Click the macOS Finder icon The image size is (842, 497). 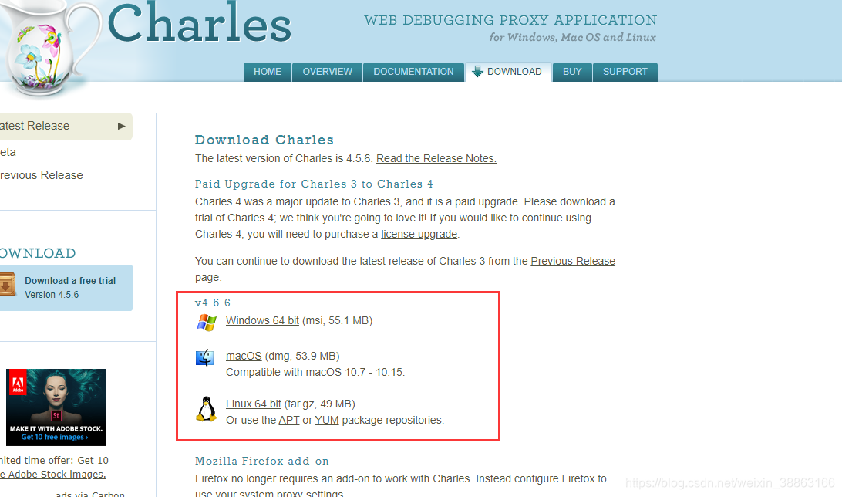pyautogui.click(x=204, y=358)
